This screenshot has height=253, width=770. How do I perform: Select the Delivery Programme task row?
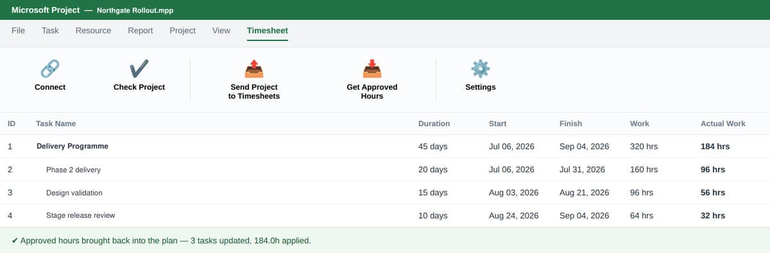click(385, 146)
